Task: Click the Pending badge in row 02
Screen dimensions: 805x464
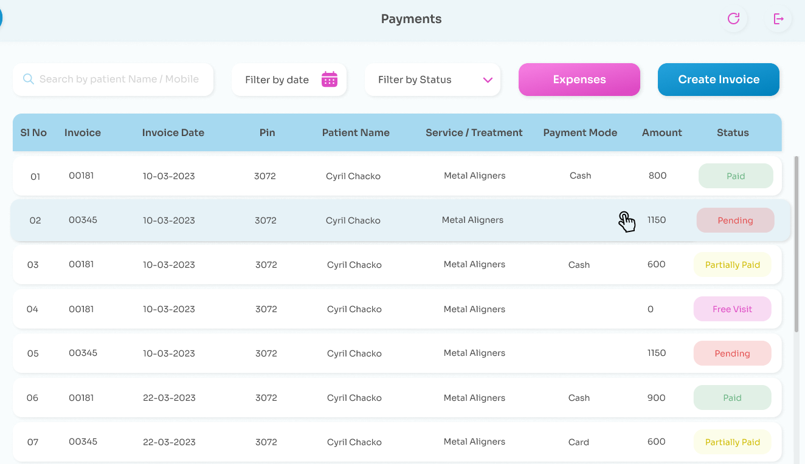Action: (x=735, y=220)
